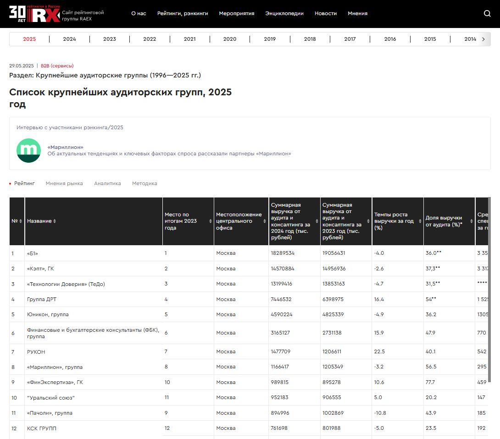Select the 2017 year tab
This screenshot has height=439, width=500.
[350, 39]
